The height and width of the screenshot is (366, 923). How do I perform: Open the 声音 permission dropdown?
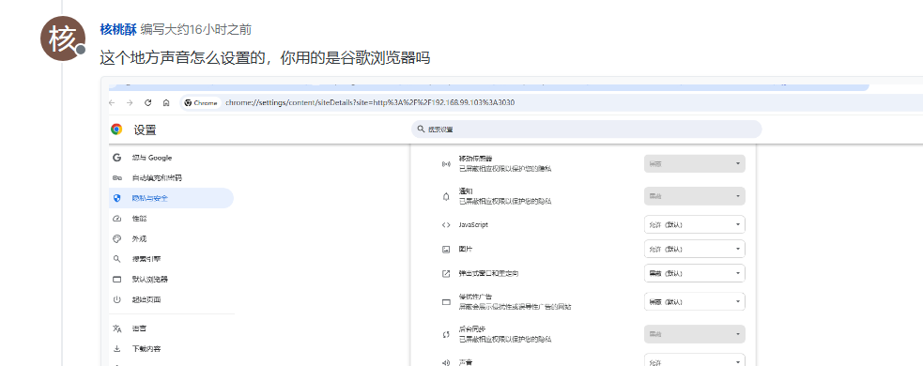click(x=695, y=360)
